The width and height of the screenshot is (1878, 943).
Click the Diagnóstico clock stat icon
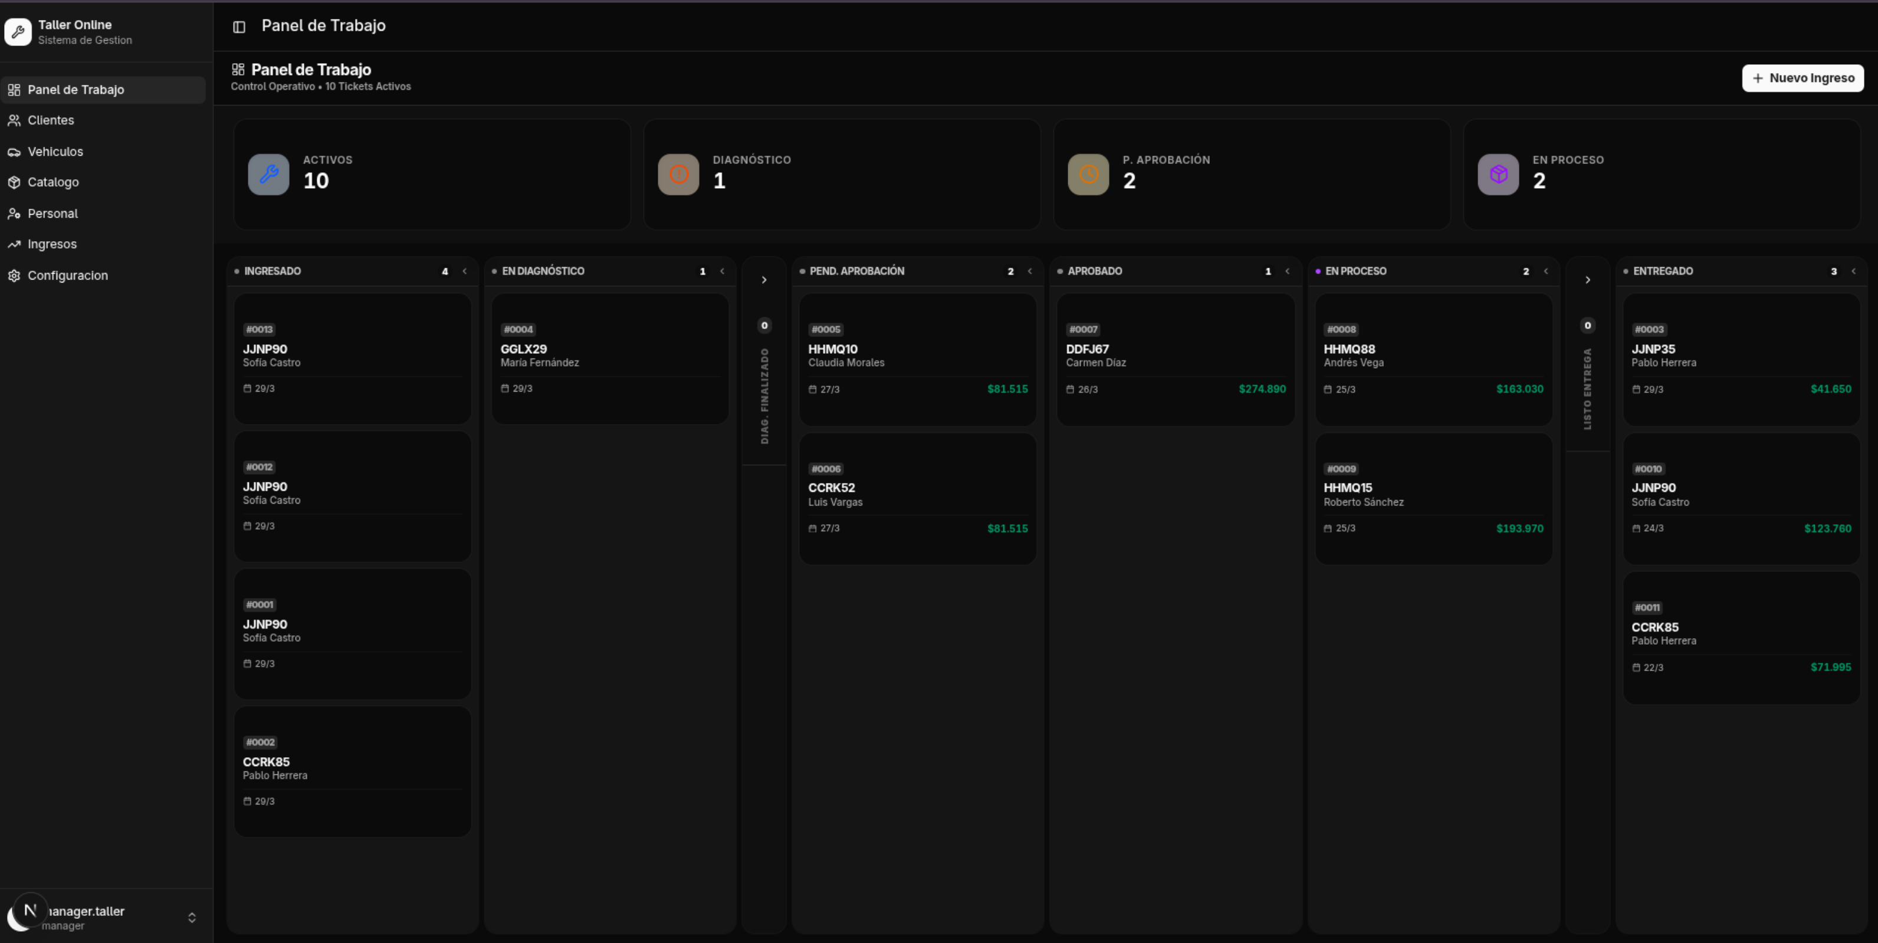click(x=678, y=174)
